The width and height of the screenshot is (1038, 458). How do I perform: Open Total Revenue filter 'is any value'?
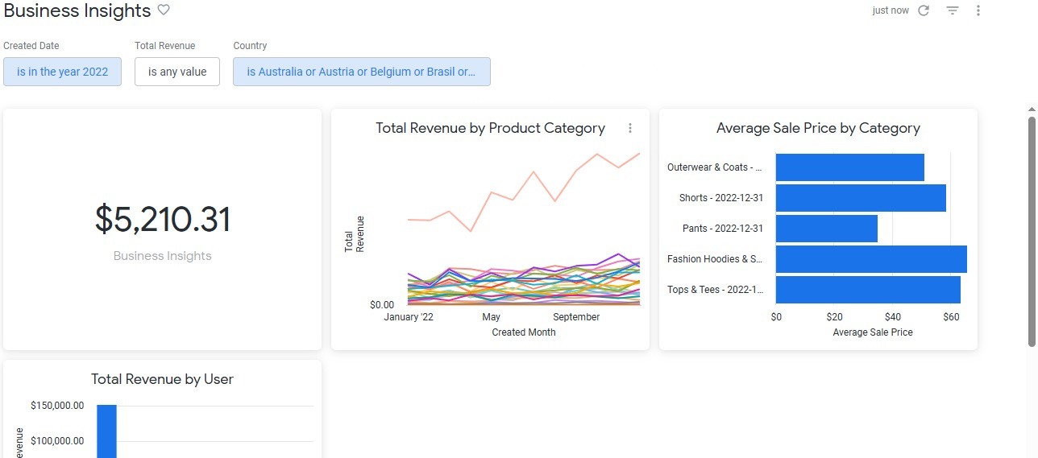[x=177, y=72]
